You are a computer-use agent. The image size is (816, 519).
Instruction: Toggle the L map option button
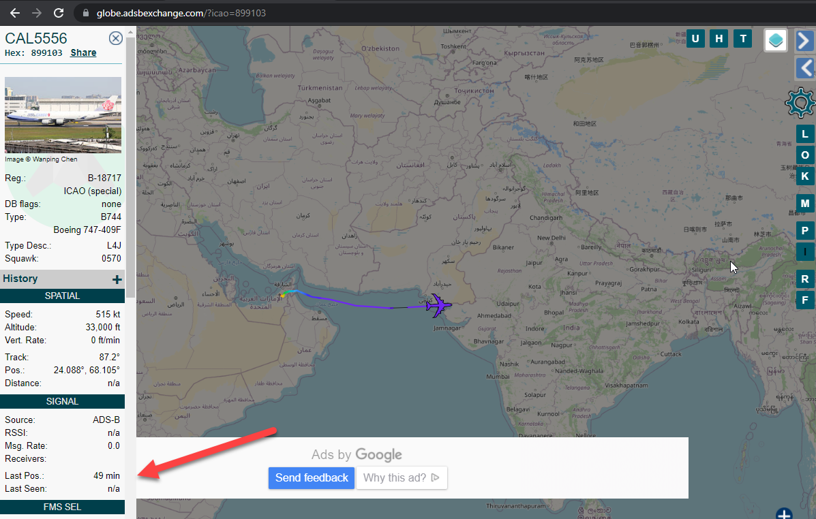click(x=804, y=134)
